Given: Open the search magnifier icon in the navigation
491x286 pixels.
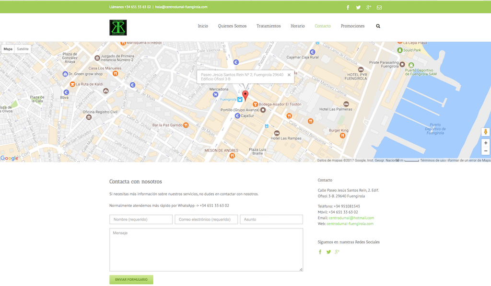Looking at the screenshot, I should coord(378,26).
